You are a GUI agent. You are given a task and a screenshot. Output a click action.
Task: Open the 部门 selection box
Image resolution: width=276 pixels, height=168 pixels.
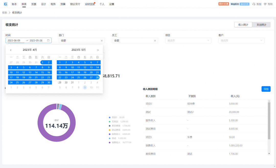pos(79,40)
